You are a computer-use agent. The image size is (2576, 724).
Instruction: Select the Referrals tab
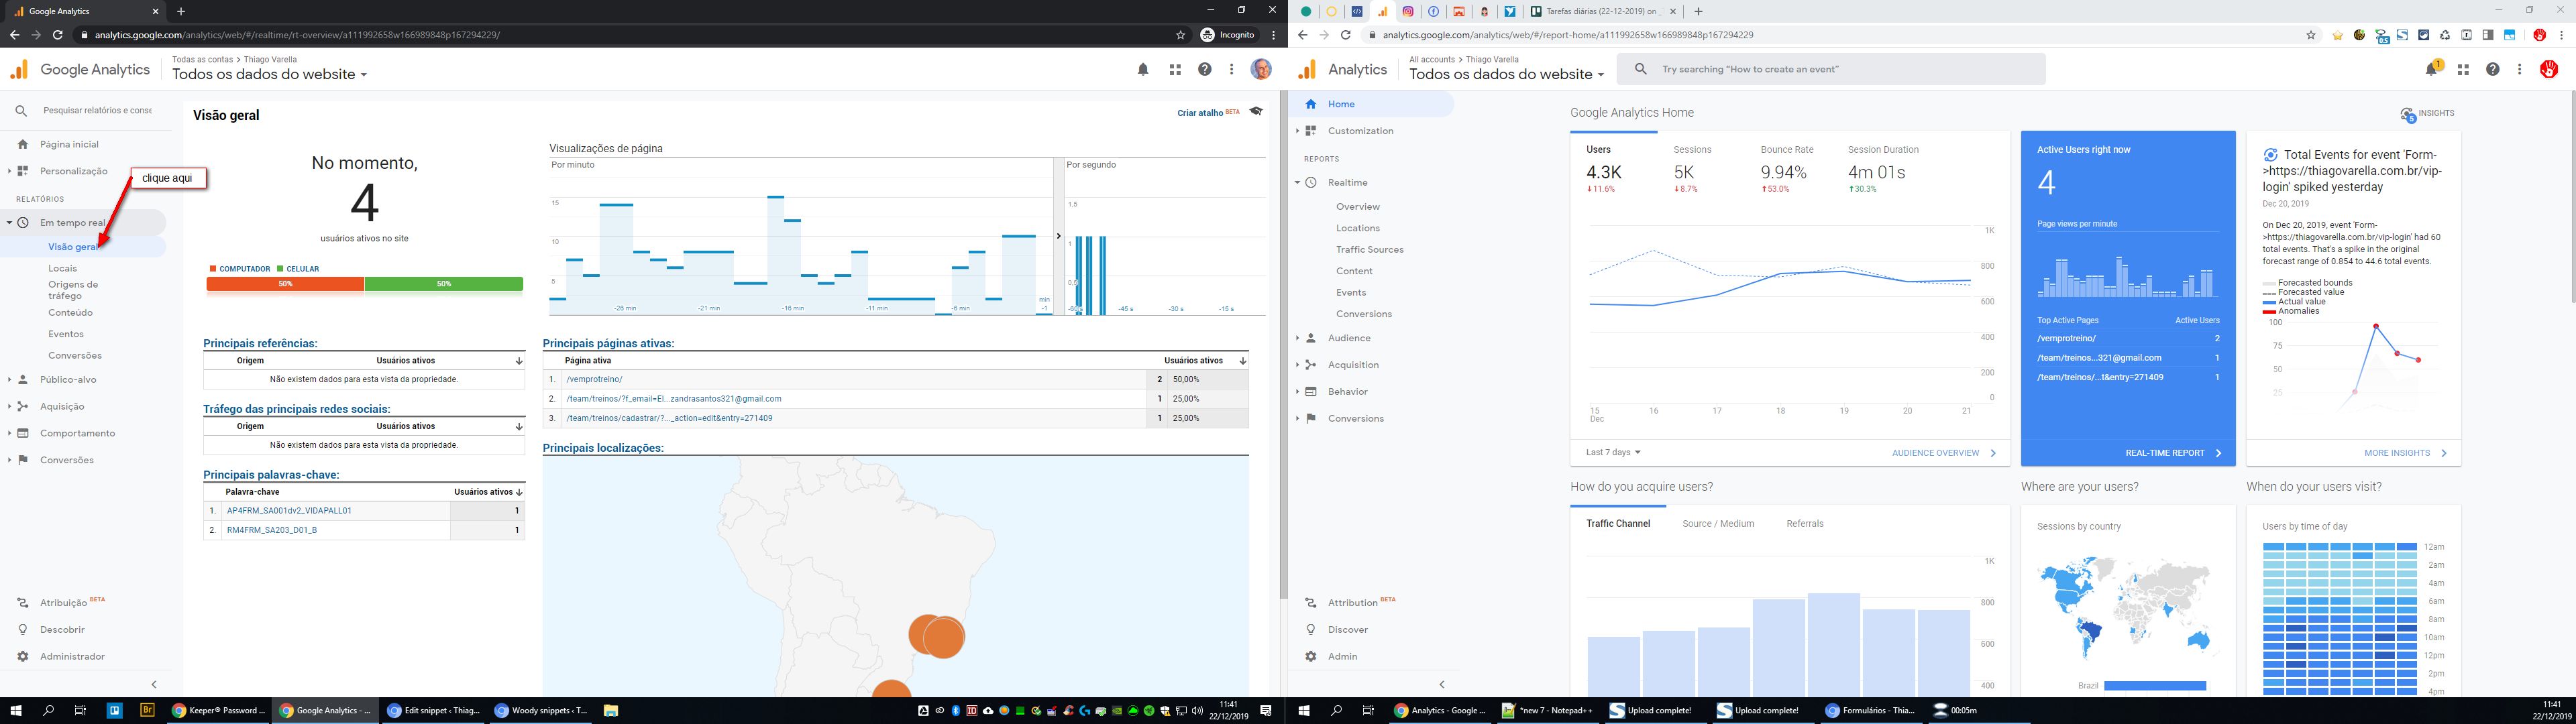click(1804, 524)
